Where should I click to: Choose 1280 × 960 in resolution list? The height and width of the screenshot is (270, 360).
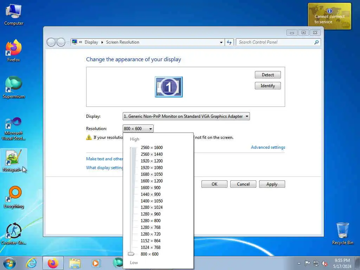tap(150, 214)
